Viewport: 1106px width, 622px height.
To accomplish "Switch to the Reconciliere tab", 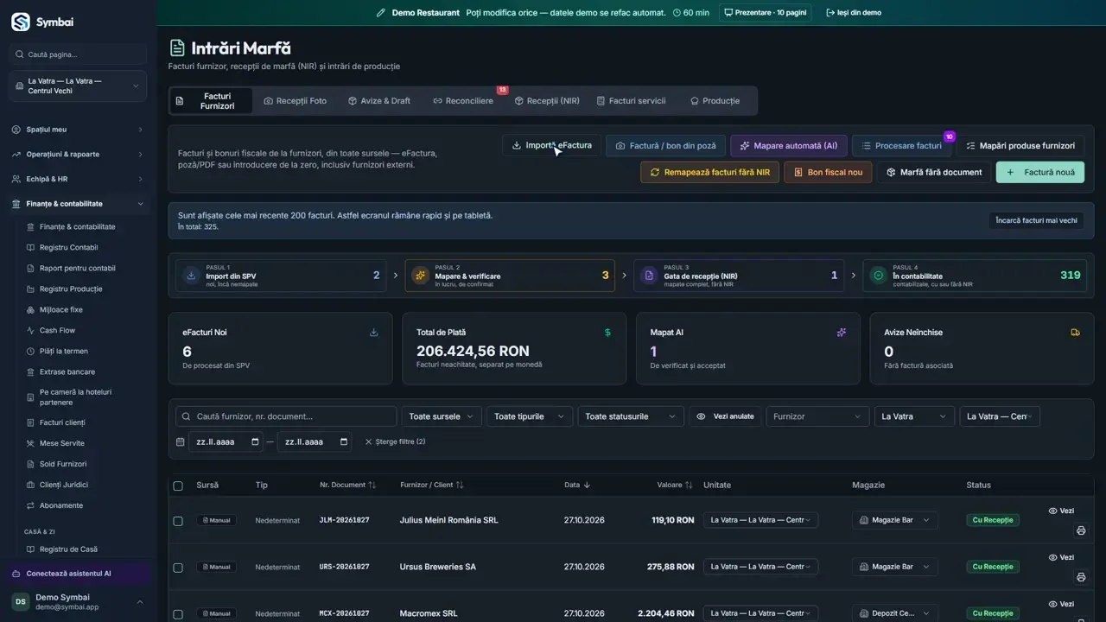I will (x=463, y=101).
